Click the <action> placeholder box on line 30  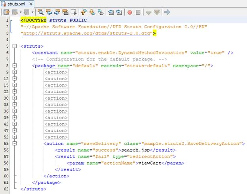click(56, 98)
